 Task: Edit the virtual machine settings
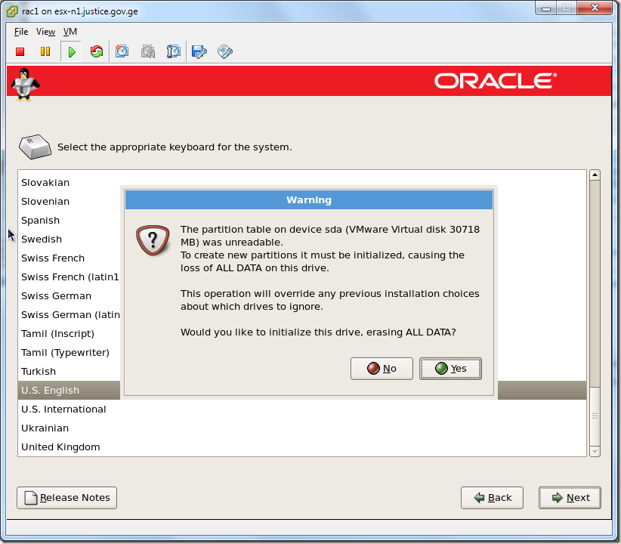click(199, 51)
